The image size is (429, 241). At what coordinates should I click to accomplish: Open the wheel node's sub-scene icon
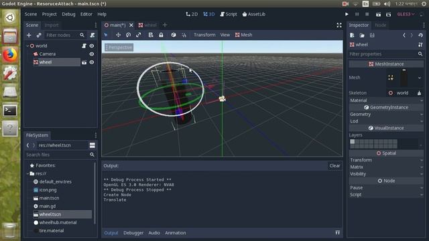tap(84, 62)
